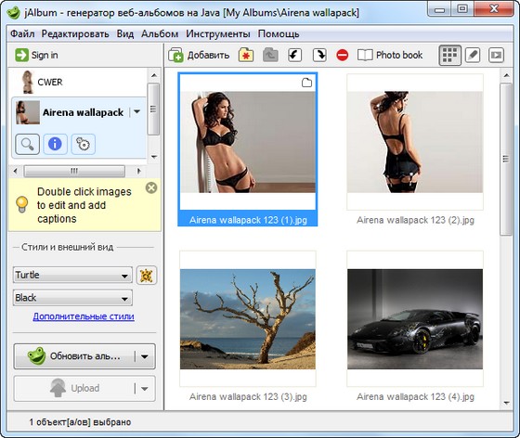Screen dimensions: 520x438
Task: Switch to thumbnail grid view
Action: (x=449, y=55)
